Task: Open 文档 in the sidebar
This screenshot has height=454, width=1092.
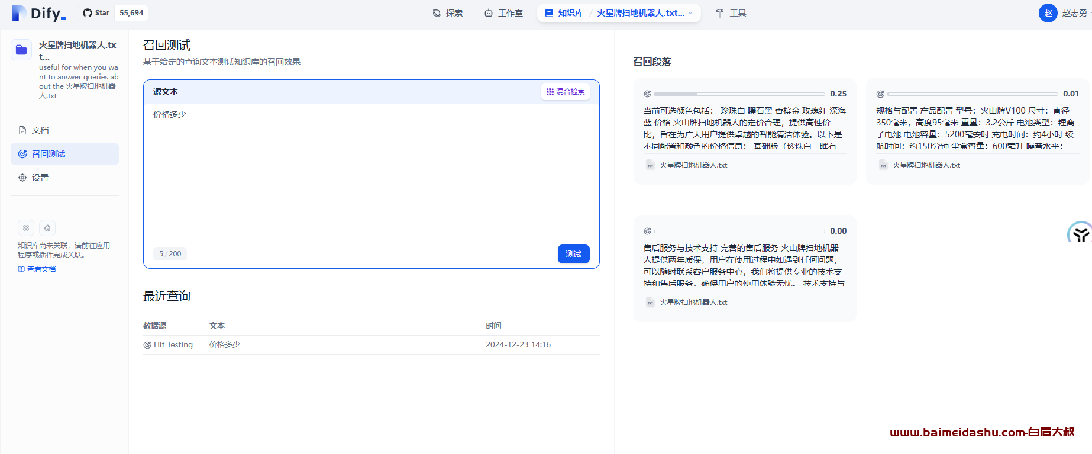Action: tap(64, 130)
